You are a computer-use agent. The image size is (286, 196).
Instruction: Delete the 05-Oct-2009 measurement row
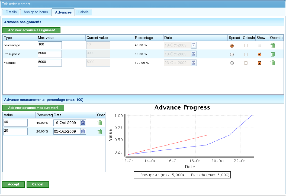coord(100,132)
